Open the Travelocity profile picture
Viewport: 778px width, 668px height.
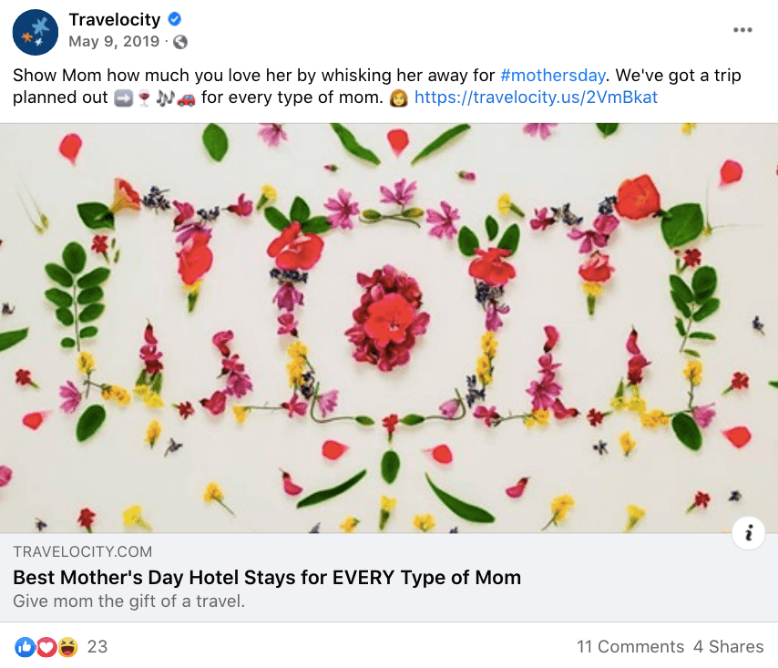pyautogui.click(x=36, y=32)
